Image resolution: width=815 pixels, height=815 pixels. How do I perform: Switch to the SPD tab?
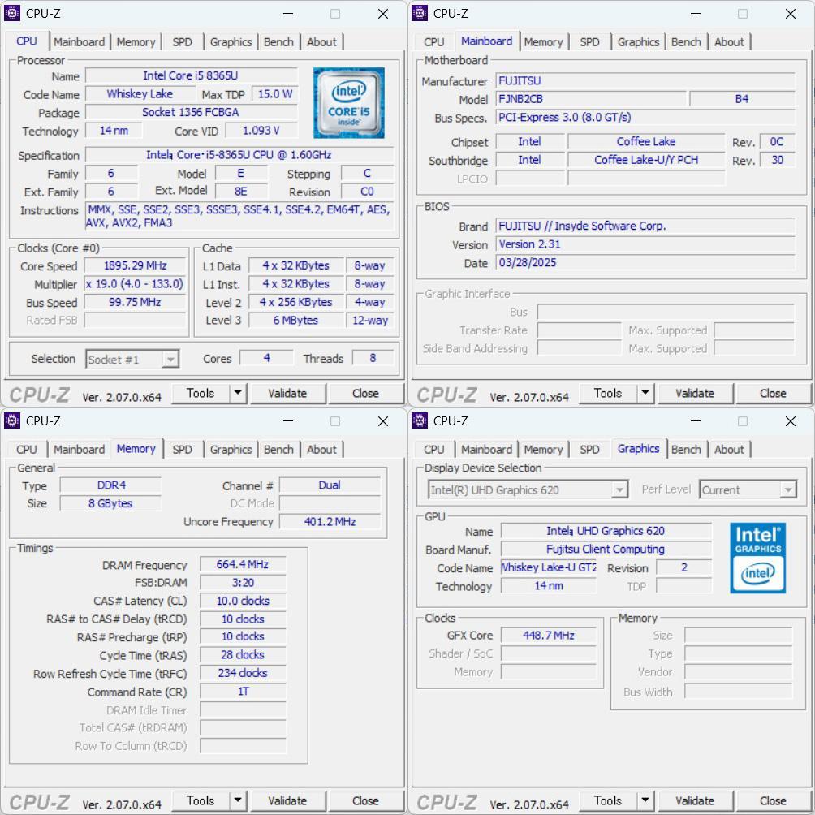[x=182, y=41]
